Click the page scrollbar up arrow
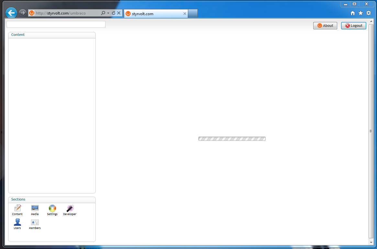The image size is (377, 249). [371, 21]
